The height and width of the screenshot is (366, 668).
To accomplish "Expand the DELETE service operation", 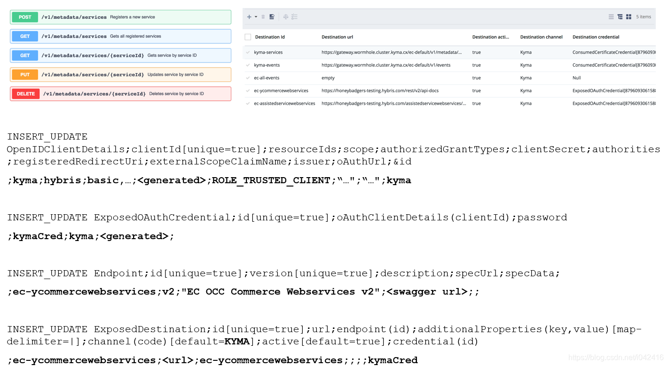I will pos(120,93).
